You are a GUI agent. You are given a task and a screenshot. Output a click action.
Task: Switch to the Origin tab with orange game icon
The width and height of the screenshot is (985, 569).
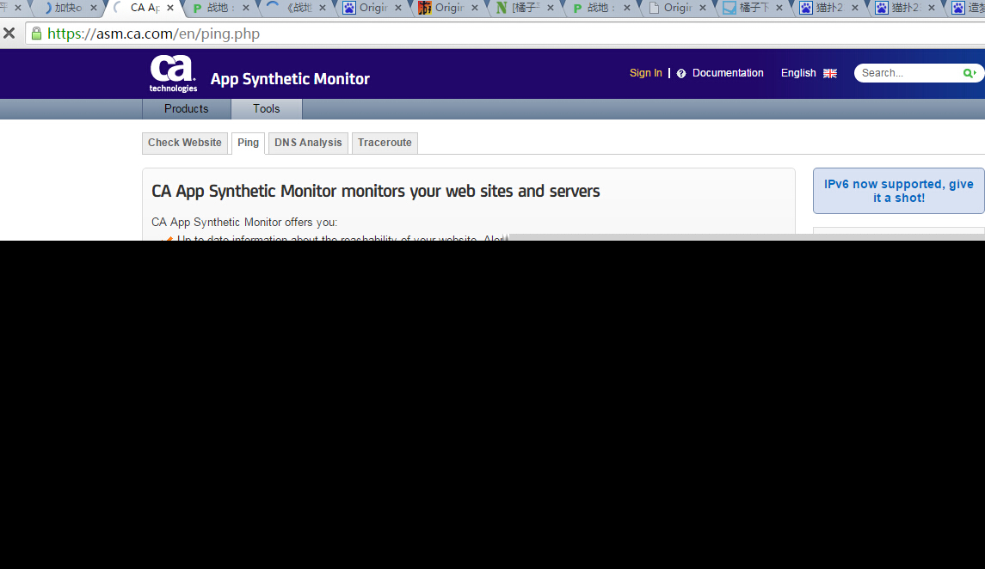click(447, 8)
